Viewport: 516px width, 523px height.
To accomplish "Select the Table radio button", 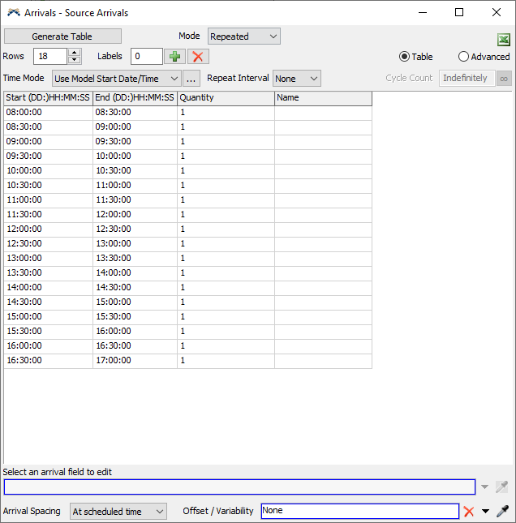I will coord(404,57).
